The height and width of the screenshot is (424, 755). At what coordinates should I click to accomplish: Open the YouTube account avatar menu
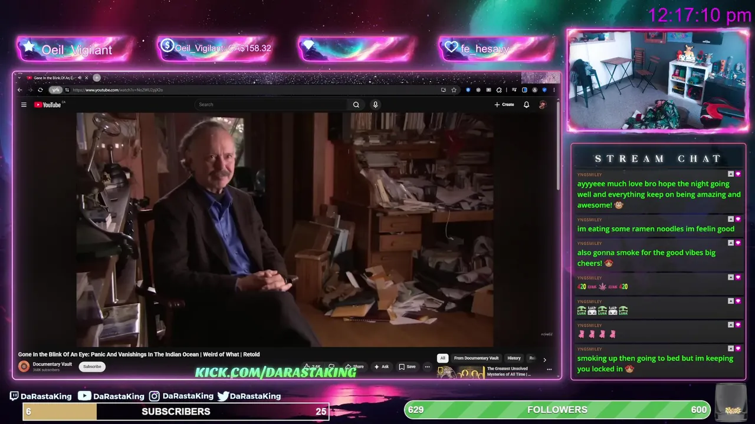pos(543,105)
